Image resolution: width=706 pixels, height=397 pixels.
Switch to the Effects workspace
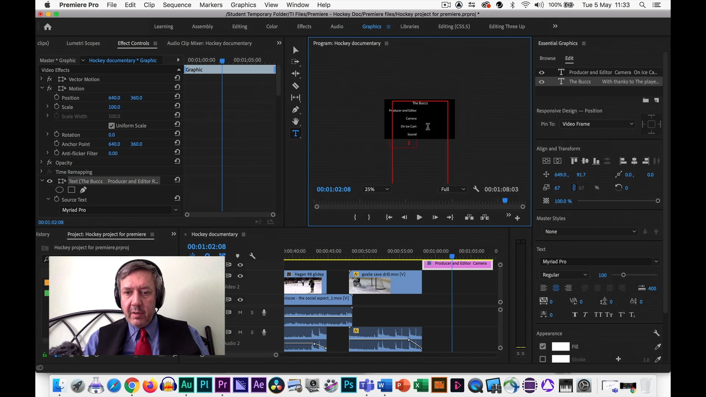(x=304, y=26)
